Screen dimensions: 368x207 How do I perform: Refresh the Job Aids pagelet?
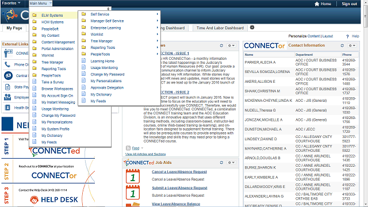(221, 162)
